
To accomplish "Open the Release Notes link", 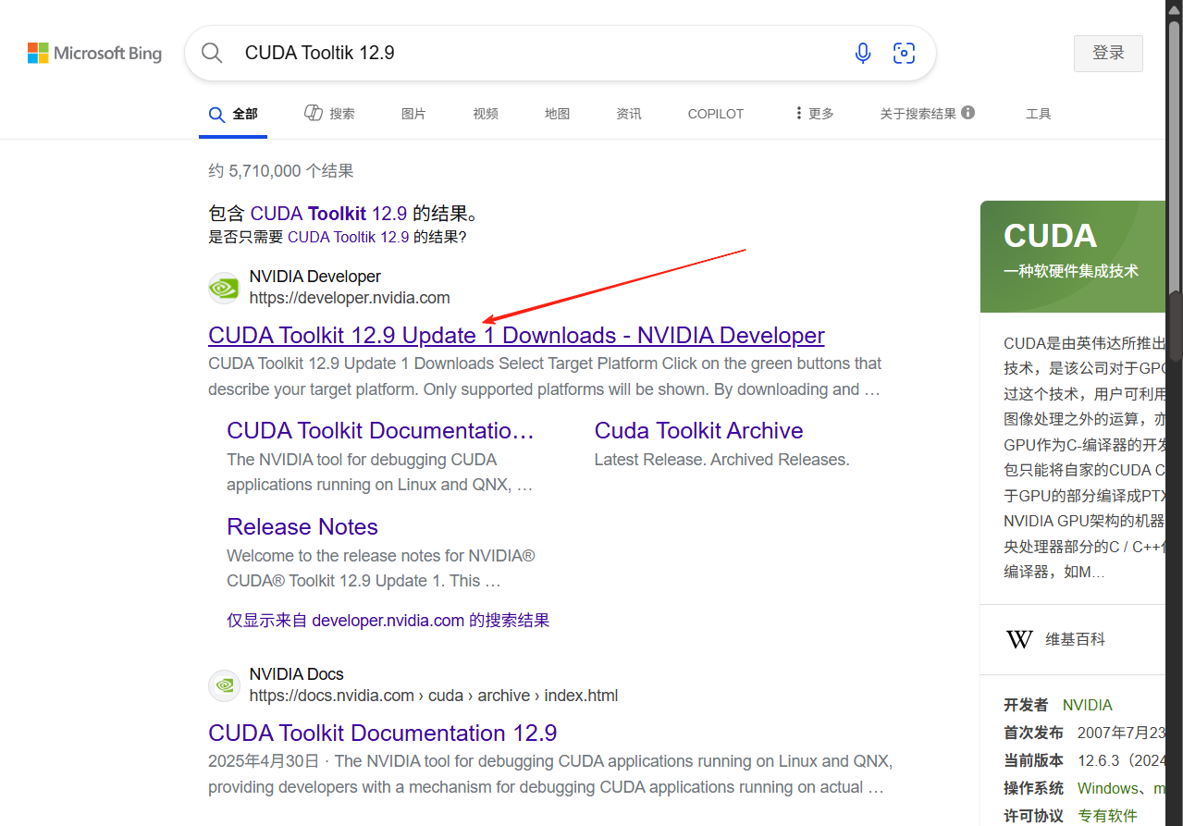I will tap(302, 526).
